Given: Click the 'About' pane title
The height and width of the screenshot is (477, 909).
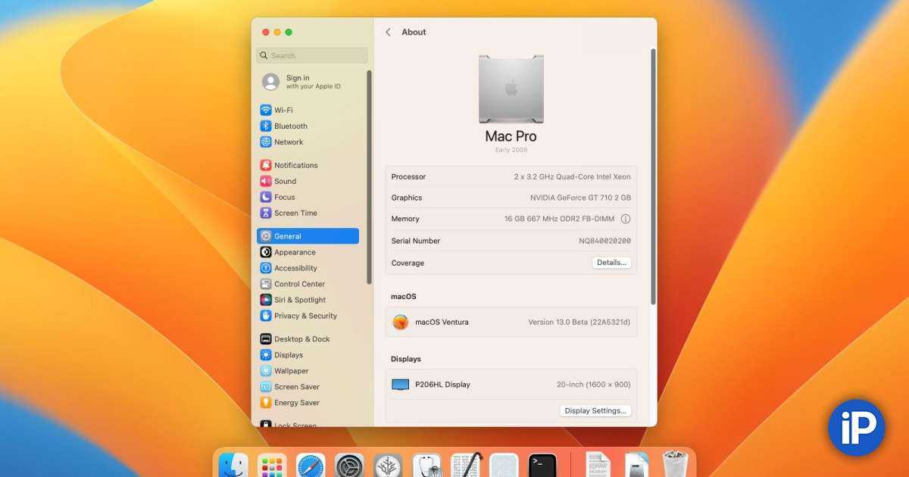Looking at the screenshot, I should point(414,32).
